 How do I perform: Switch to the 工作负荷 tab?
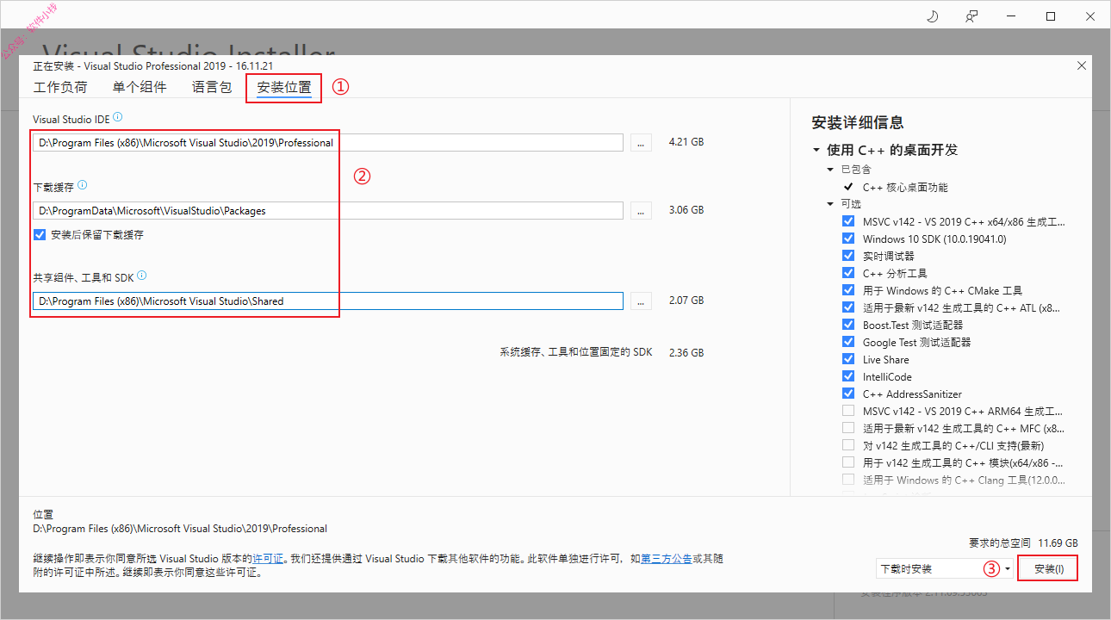[60, 87]
